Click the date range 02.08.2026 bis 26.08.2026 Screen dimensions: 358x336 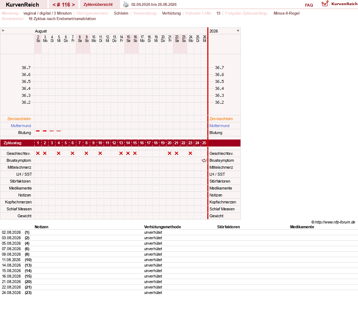pyautogui.click(x=154, y=4)
